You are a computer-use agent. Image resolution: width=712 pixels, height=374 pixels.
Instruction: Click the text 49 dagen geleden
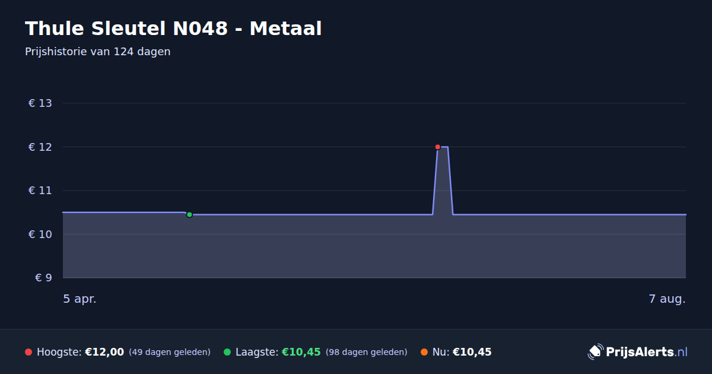(x=170, y=352)
